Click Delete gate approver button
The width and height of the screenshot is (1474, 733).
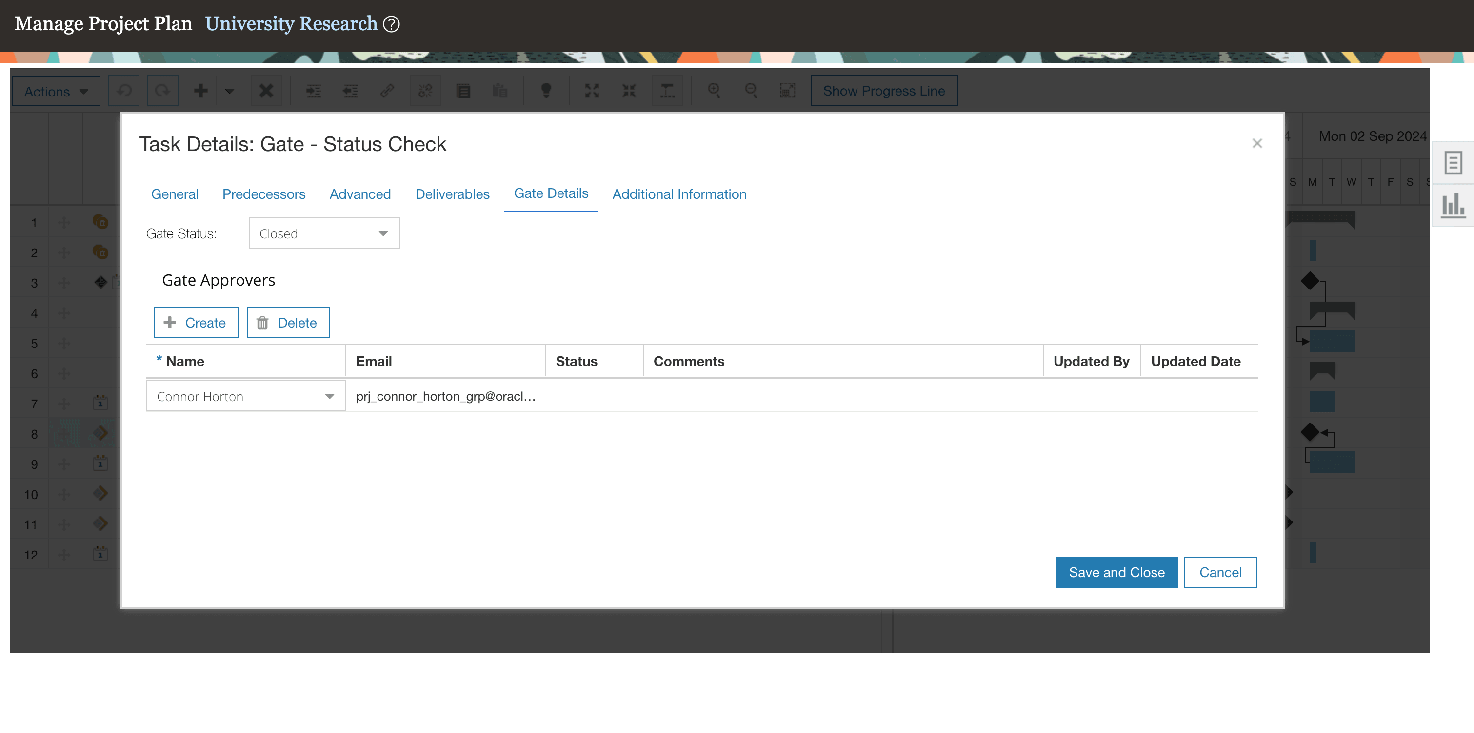(288, 323)
